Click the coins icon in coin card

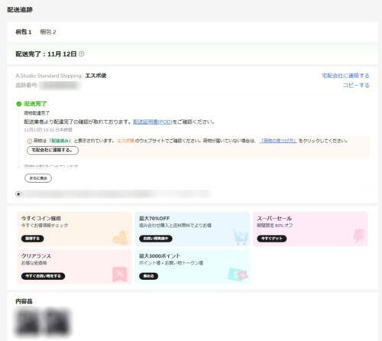(120, 237)
